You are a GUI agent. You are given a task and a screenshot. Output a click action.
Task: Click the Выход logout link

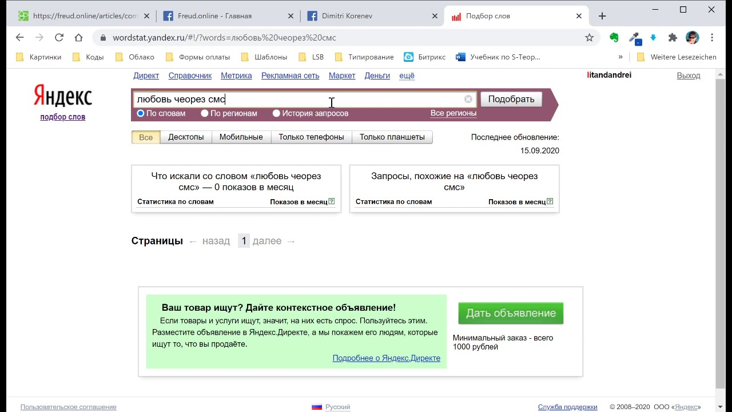click(x=689, y=76)
